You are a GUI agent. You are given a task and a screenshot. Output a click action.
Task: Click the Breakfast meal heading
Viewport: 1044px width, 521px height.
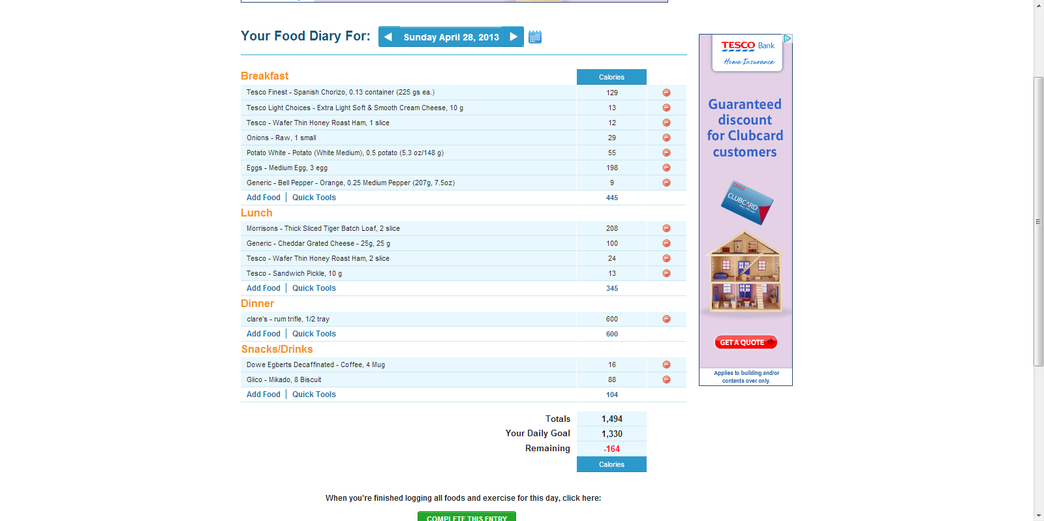pos(264,76)
